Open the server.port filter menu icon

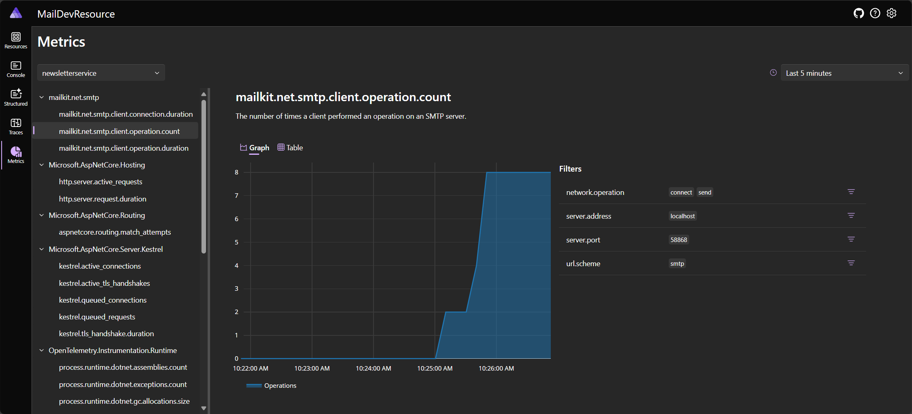pyautogui.click(x=851, y=240)
